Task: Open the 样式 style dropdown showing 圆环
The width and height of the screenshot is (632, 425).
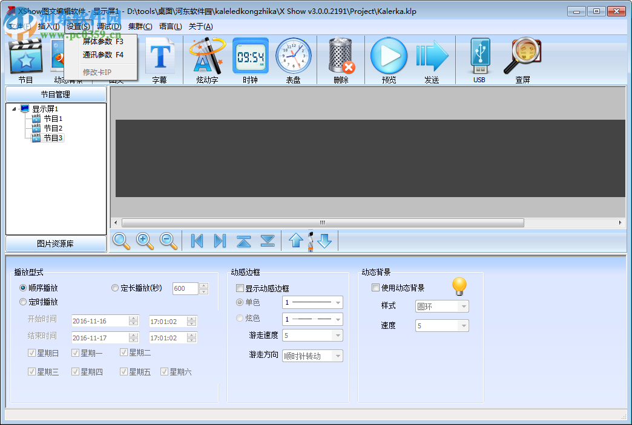Action: (x=442, y=306)
